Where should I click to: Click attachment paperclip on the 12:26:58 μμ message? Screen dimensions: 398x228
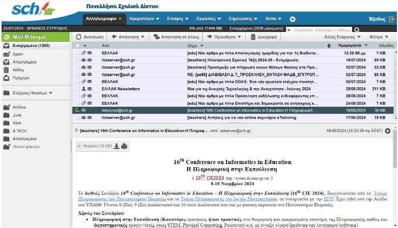84,53
